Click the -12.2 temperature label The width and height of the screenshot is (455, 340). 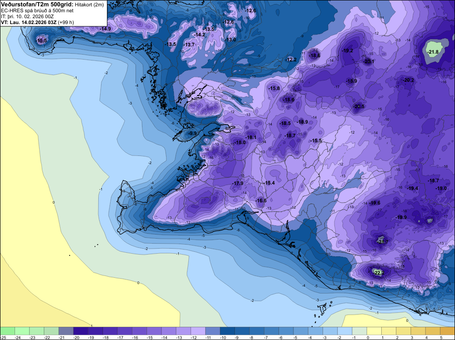click(291, 60)
